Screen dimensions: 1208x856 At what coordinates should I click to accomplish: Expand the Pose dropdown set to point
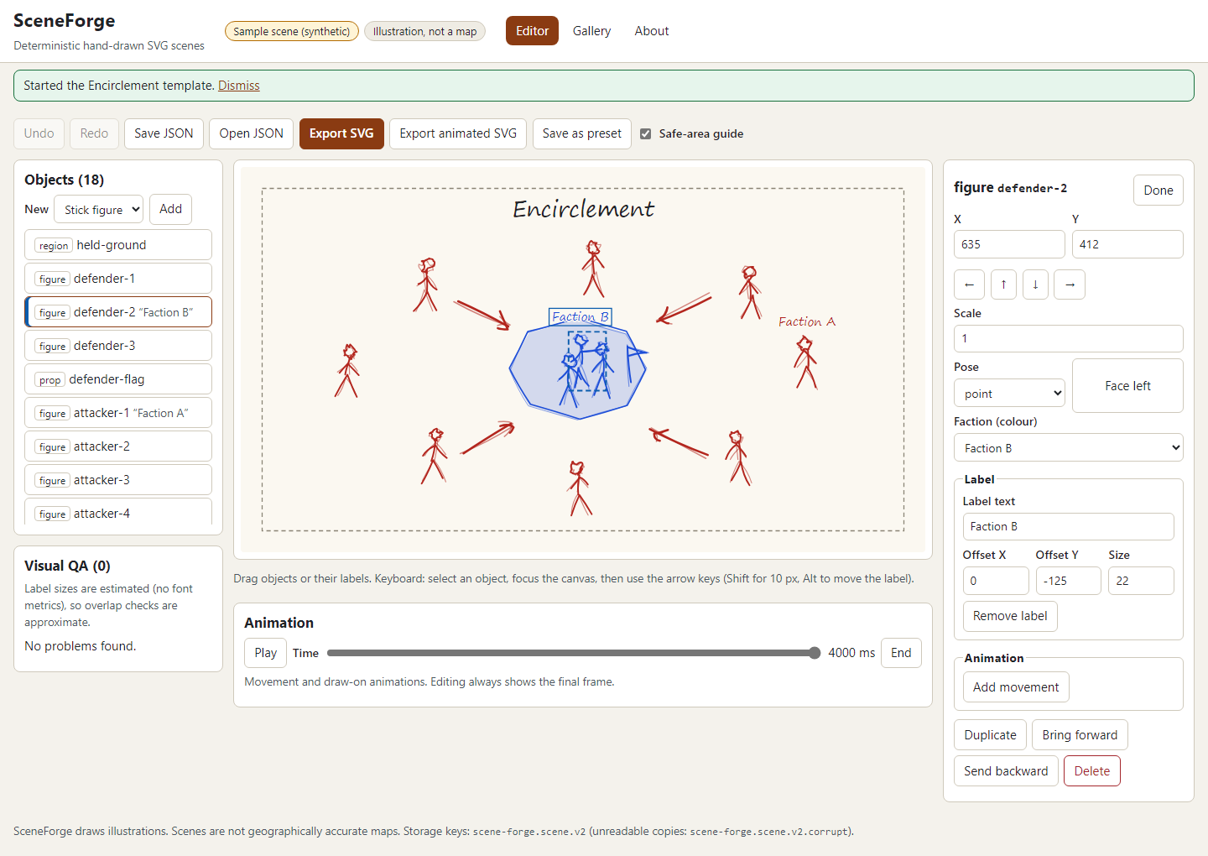(x=1009, y=393)
